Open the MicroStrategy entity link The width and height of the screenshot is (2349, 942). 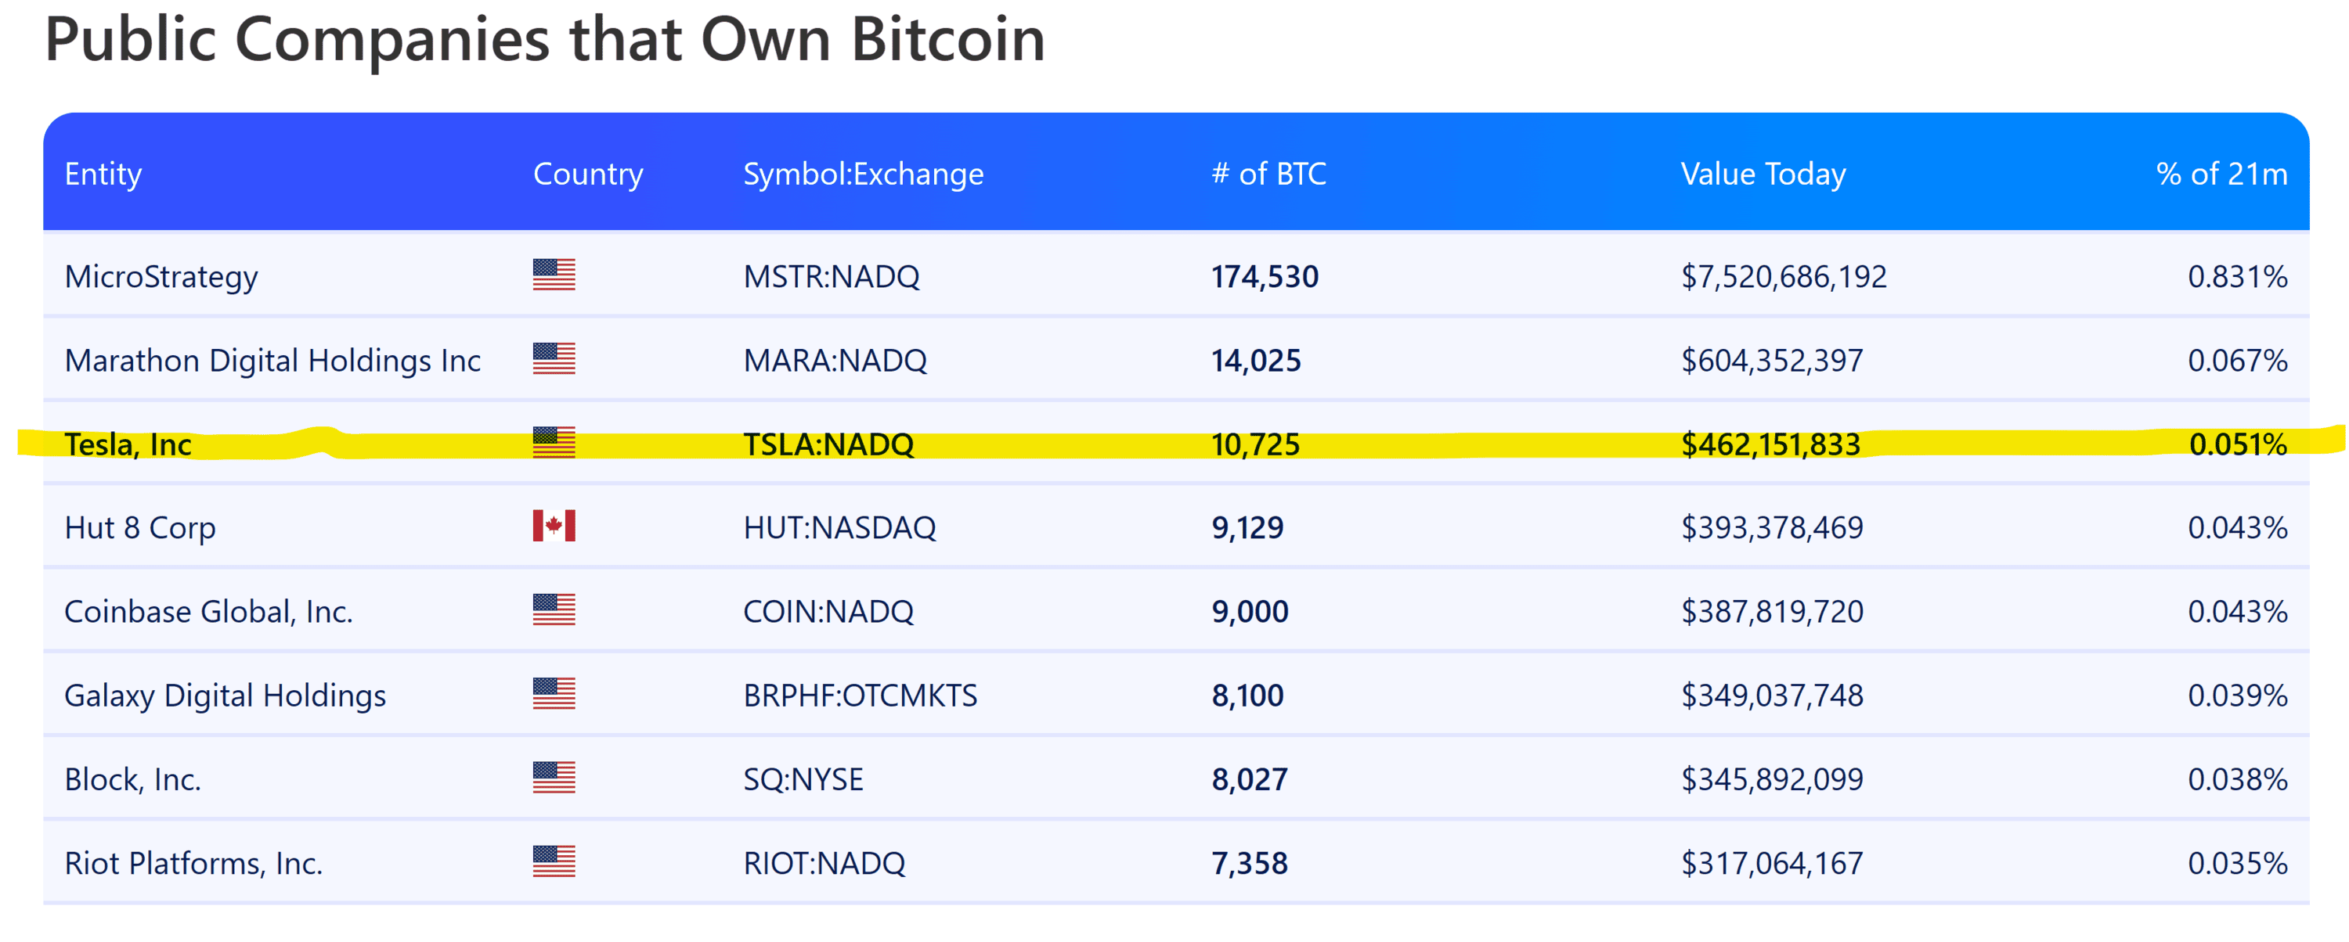[x=161, y=276]
